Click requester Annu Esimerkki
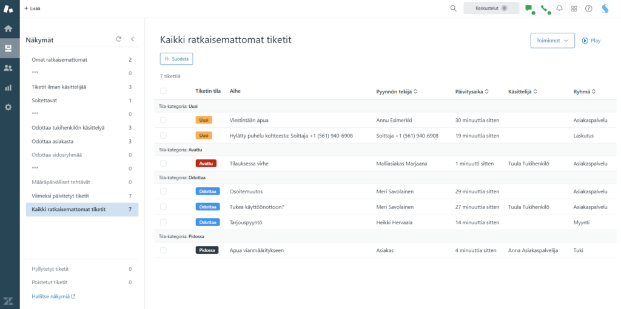 tap(394, 121)
